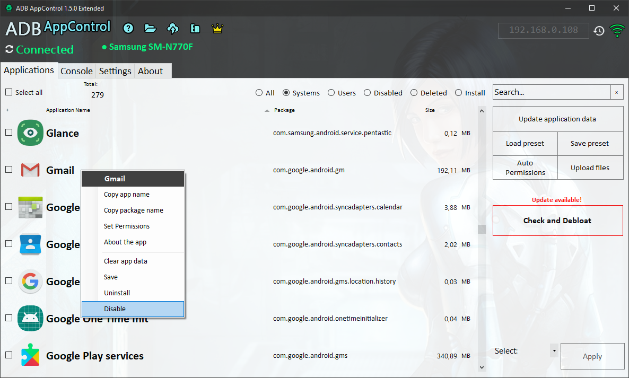Image resolution: width=629 pixels, height=378 pixels.
Task: Click the crown Extended version icon
Action: pyautogui.click(x=217, y=28)
